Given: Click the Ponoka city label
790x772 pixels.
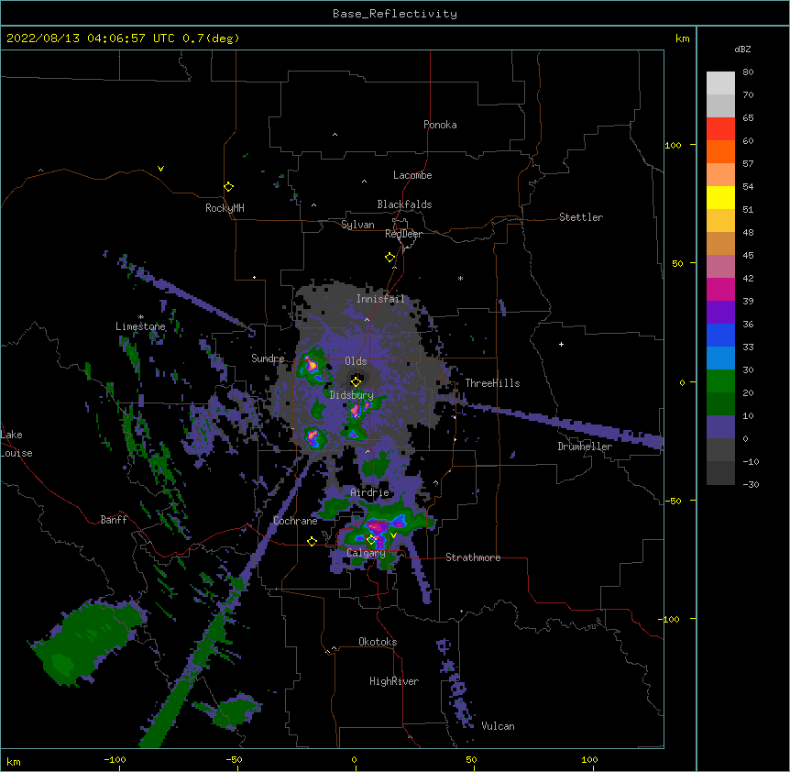Looking at the screenshot, I should pos(440,125).
